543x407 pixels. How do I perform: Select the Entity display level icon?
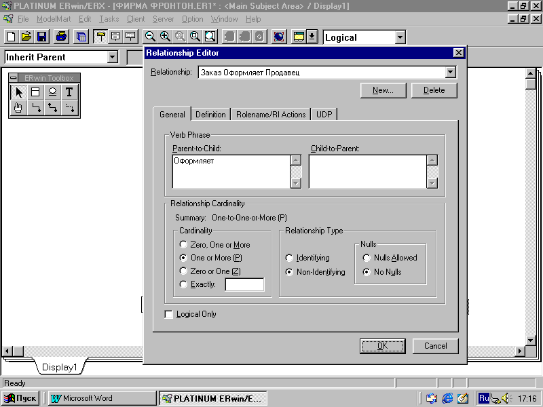point(100,37)
